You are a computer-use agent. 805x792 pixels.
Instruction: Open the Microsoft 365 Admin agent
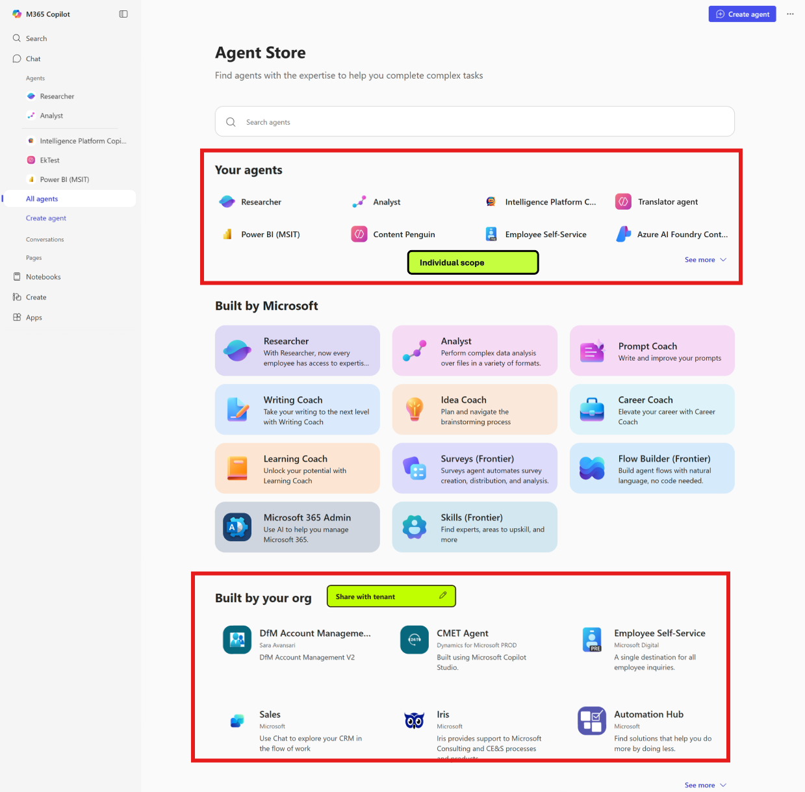pyautogui.click(x=297, y=527)
